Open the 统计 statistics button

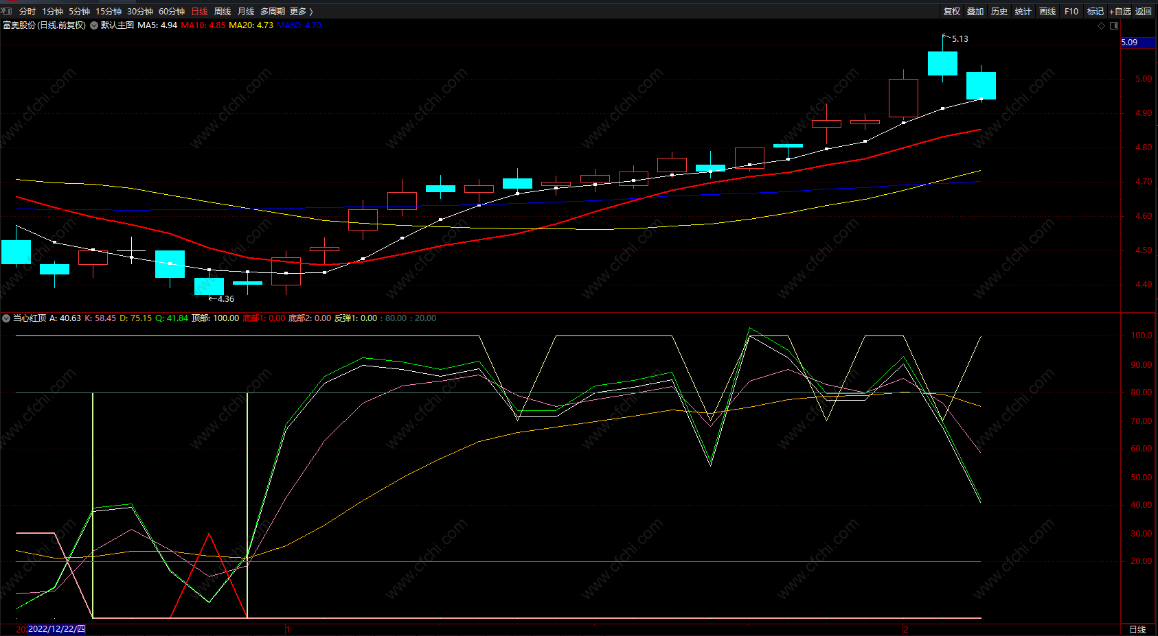click(x=1023, y=12)
